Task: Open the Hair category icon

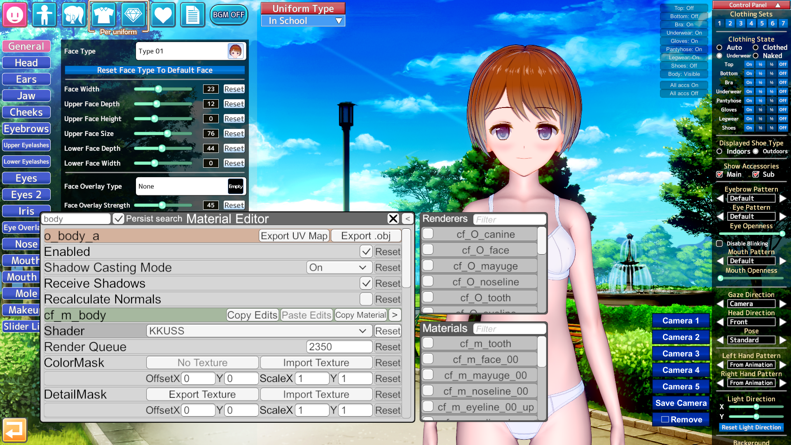Action: (x=74, y=15)
